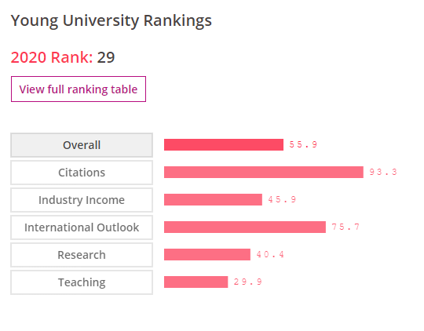Click the 75.7 international outlook value
Image resolution: width=424 pixels, height=331 pixels.
click(345, 227)
